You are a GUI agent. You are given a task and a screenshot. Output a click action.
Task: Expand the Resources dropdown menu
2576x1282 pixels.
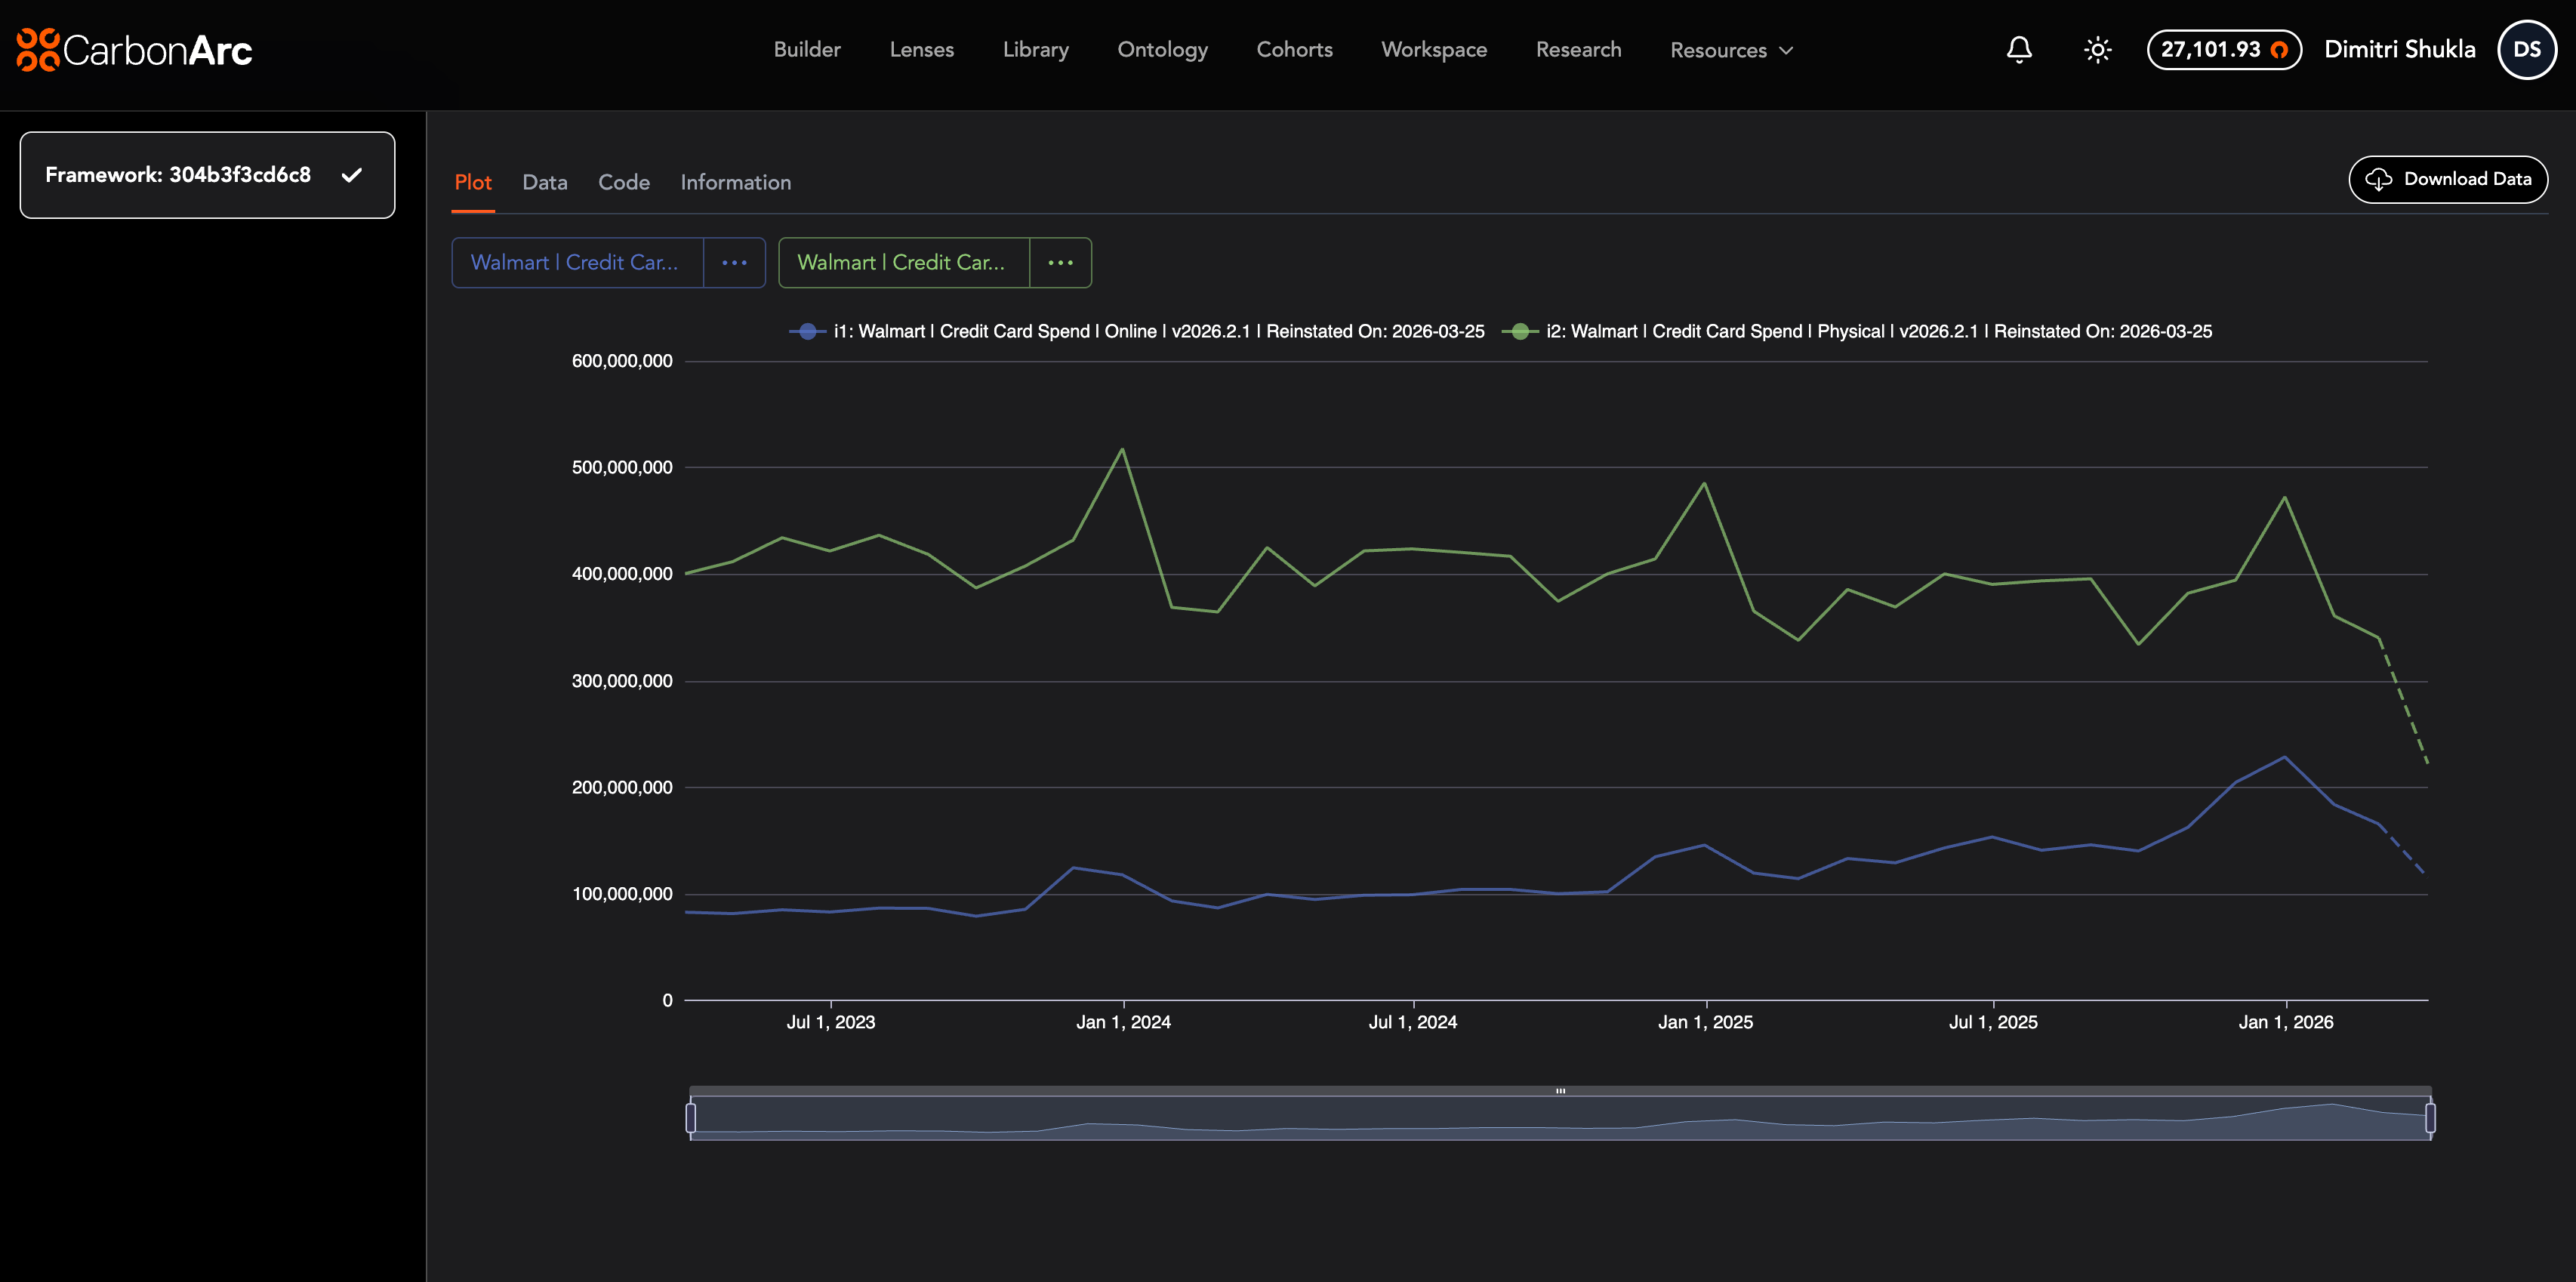point(1731,50)
